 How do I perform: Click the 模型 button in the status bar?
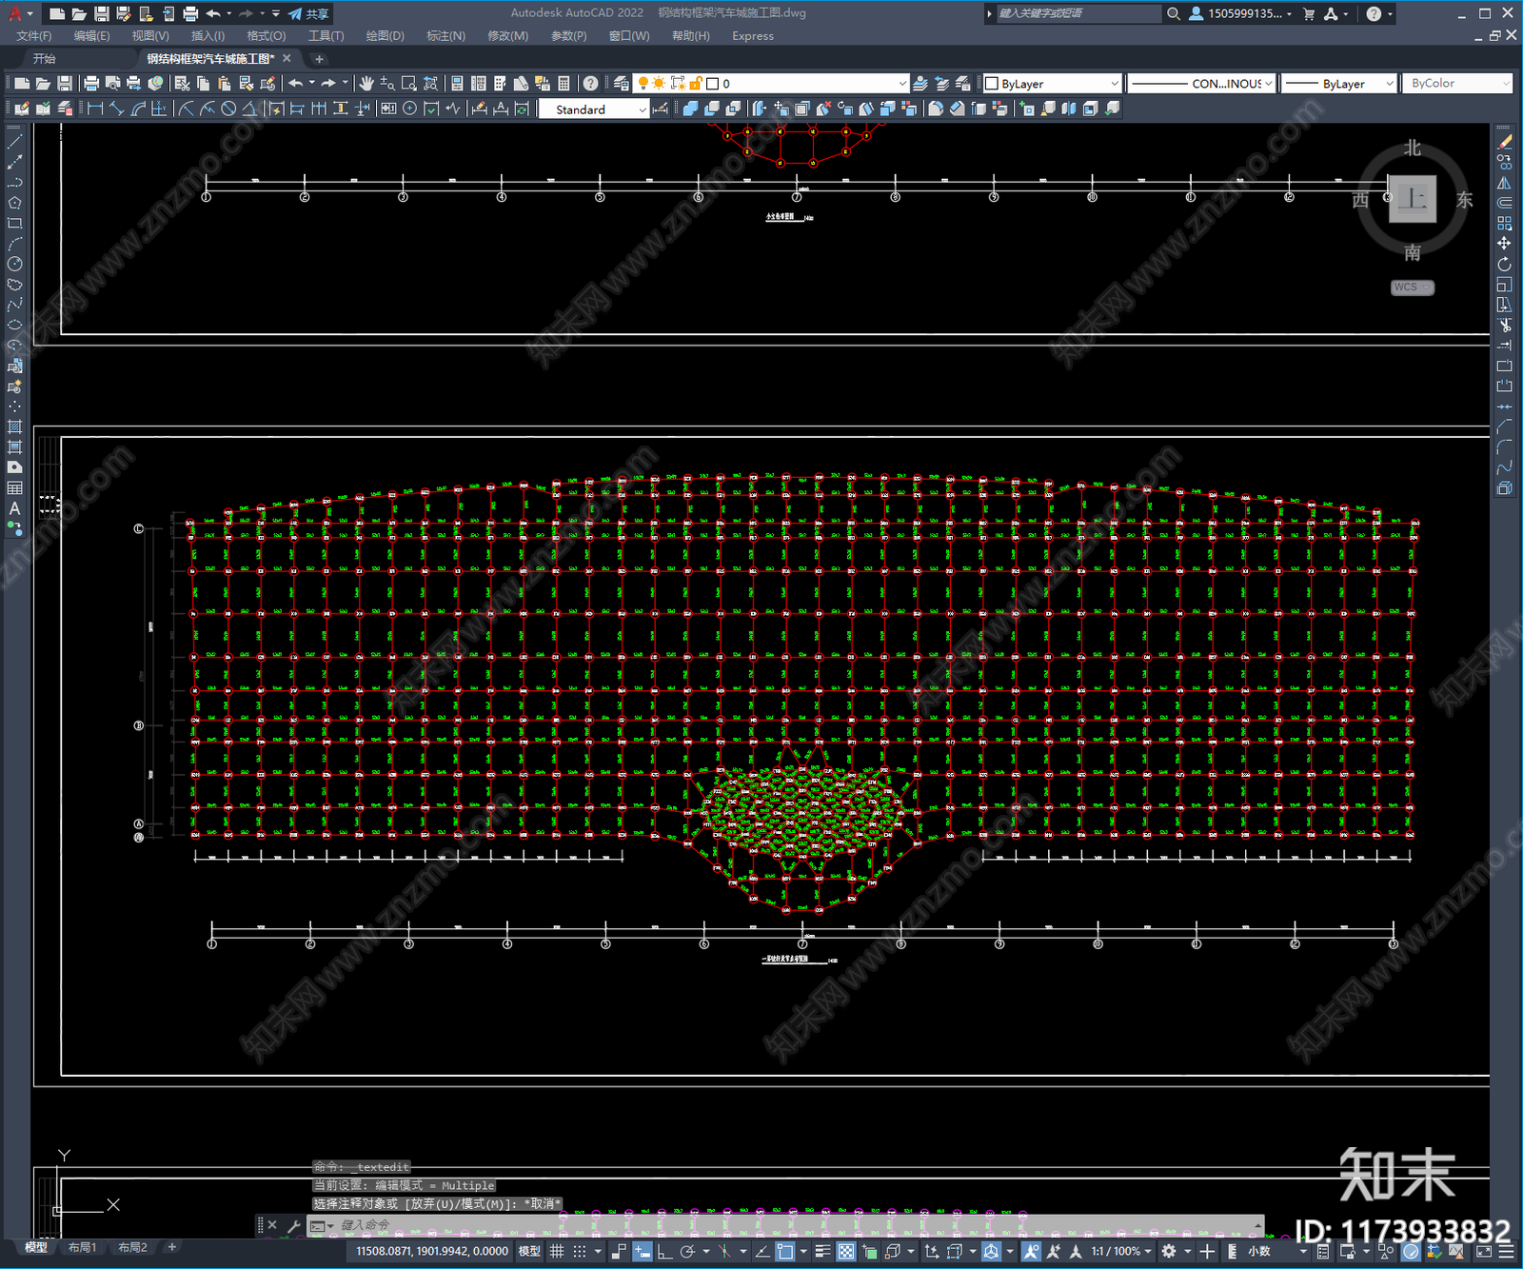(529, 1251)
